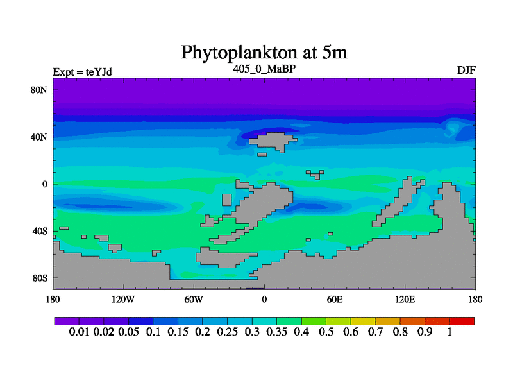The height and width of the screenshot is (385, 513).
Task: Select the "DJF" season label
Action: pos(466,70)
